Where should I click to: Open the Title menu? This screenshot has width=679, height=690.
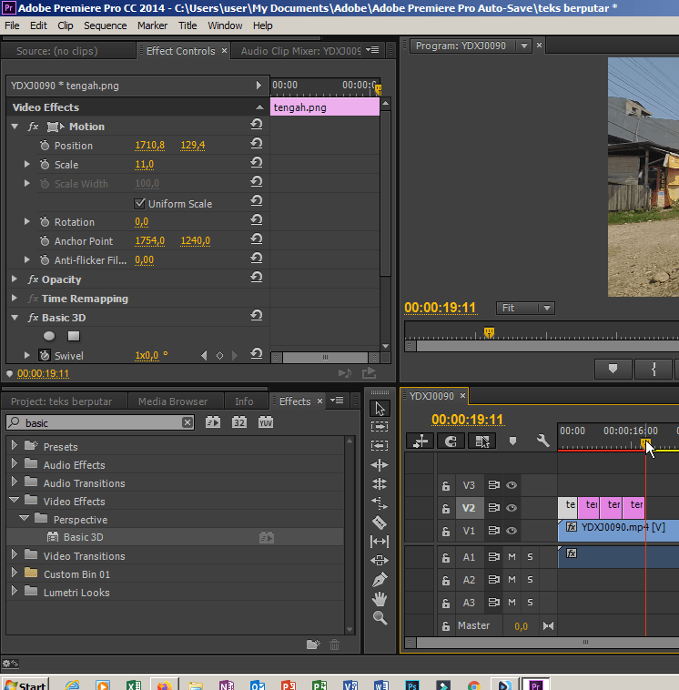click(x=187, y=25)
